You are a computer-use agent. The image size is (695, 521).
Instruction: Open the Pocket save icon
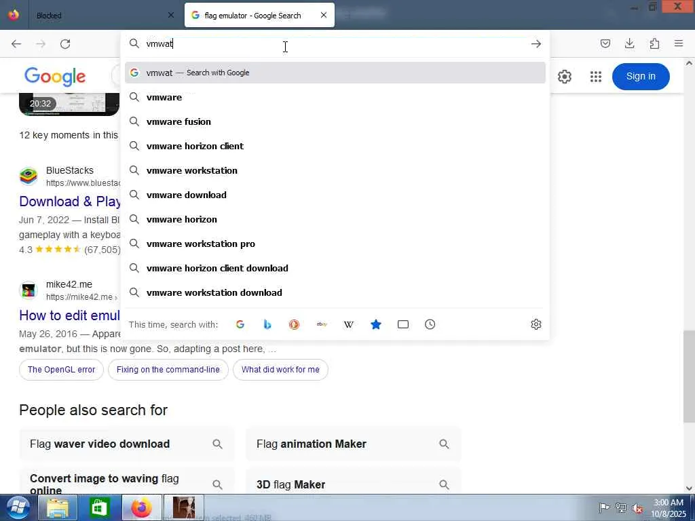tap(605, 43)
